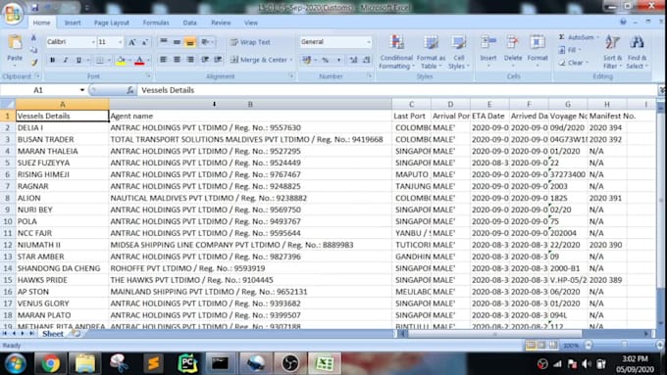Image resolution: width=667 pixels, height=375 pixels.
Task: Toggle Italic formatting
Action: tap(66, 61)
